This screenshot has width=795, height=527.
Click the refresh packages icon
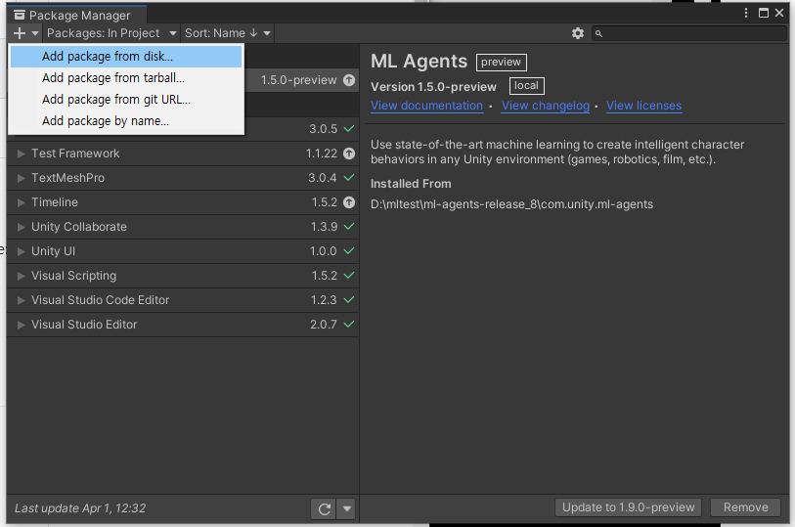(x=325, y=508)
